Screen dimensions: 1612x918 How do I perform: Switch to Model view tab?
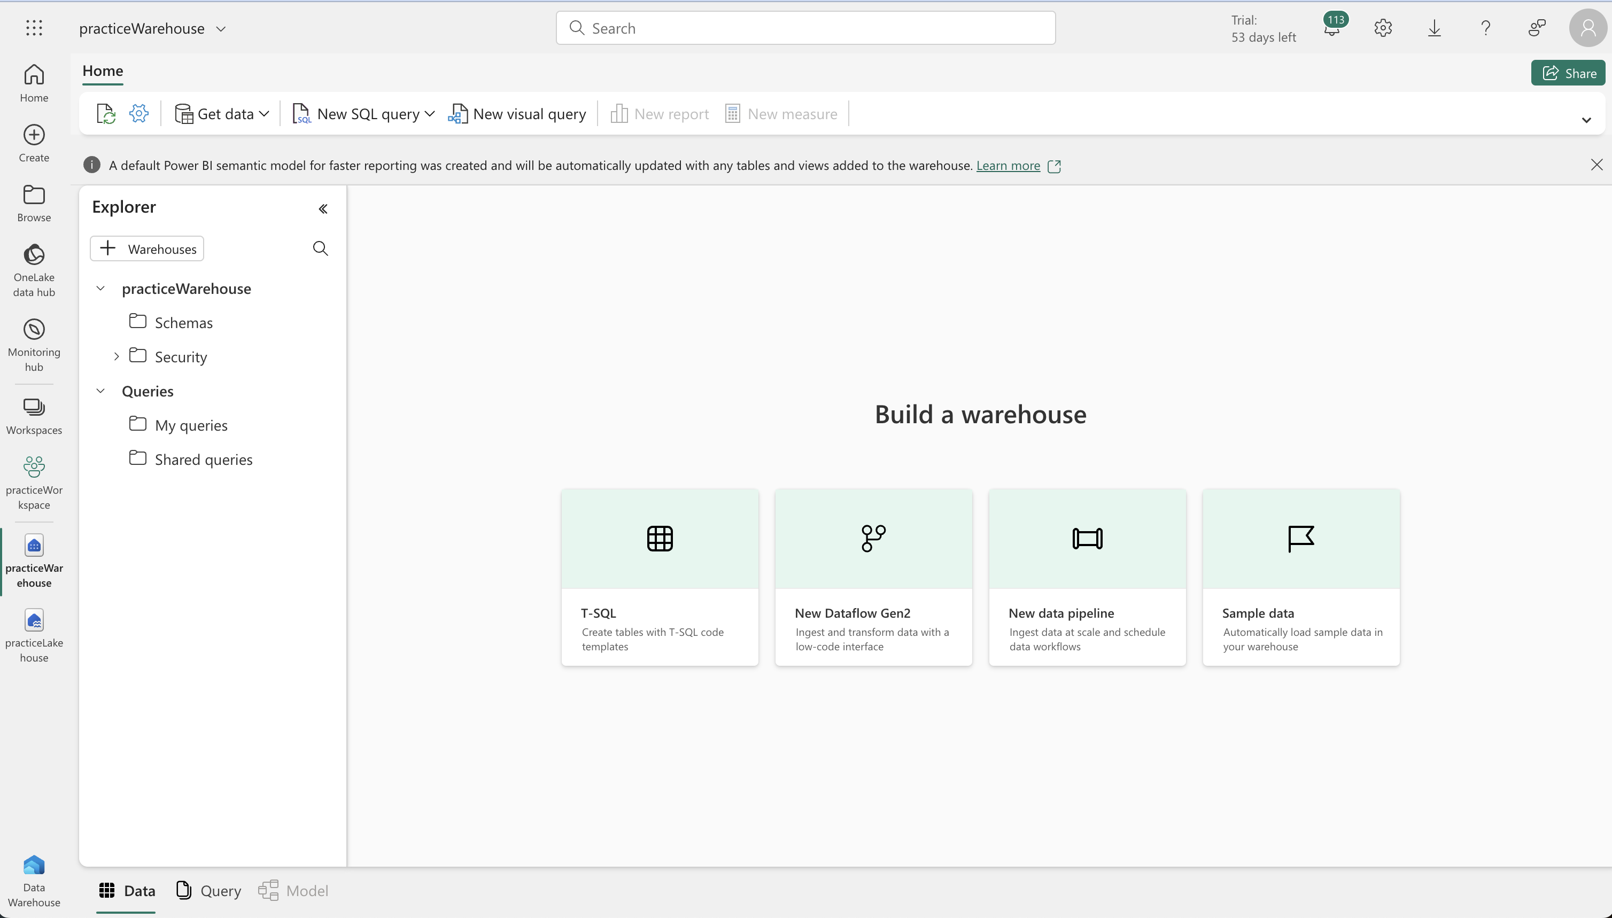294,890
